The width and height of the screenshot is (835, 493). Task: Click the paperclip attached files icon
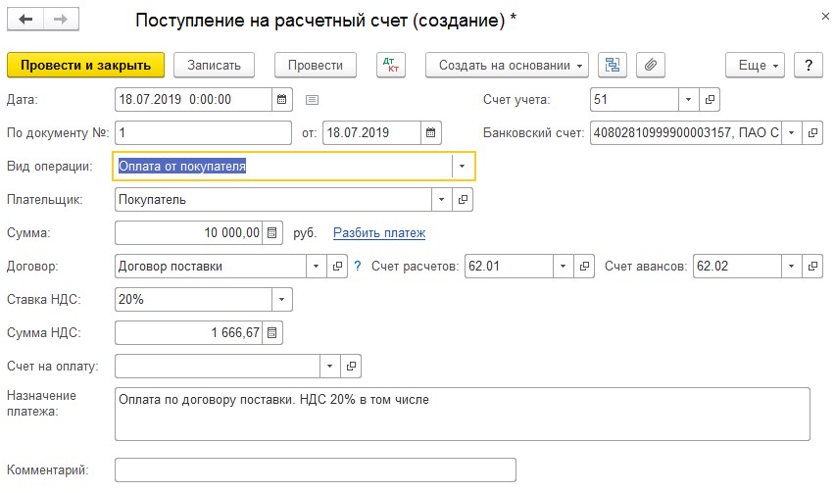(x=650, y=65)
